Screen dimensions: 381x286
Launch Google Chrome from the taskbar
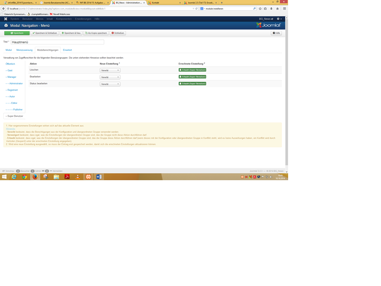tap(25, 177)
